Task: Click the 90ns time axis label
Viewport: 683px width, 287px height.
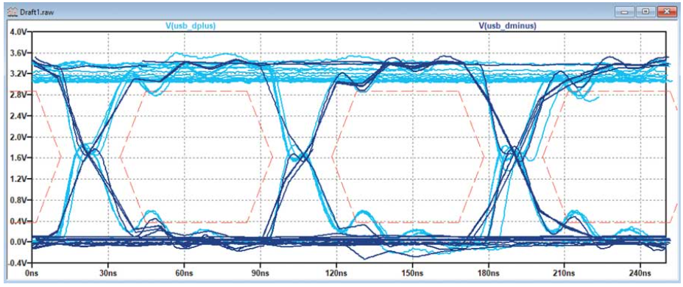Action: tap(261, 274)
